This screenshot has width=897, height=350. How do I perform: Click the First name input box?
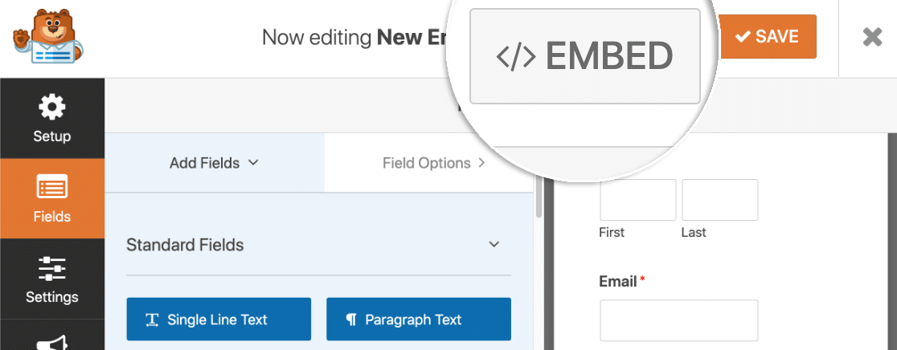[638, 200]
